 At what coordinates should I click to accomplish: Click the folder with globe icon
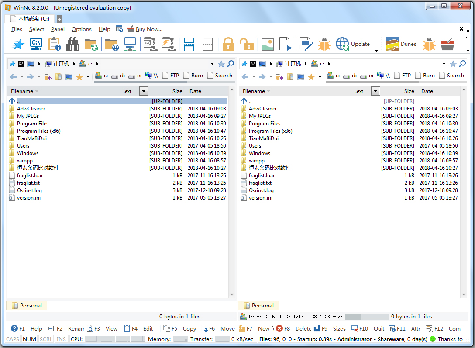tap(112, 44)
